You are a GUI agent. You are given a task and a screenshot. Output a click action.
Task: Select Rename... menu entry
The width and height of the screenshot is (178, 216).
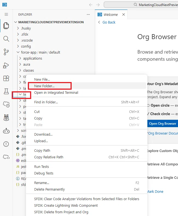click(x=87, y=183)
